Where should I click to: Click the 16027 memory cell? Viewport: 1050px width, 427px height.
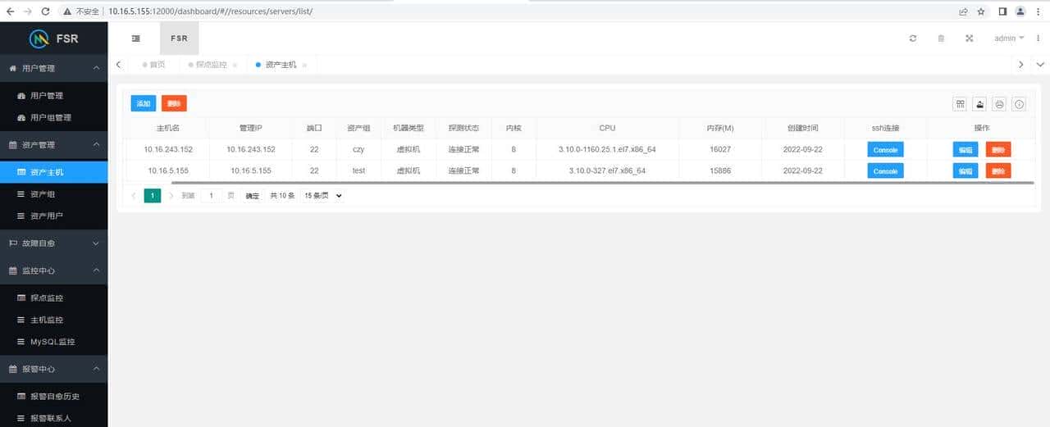click(x=720, y=149)
